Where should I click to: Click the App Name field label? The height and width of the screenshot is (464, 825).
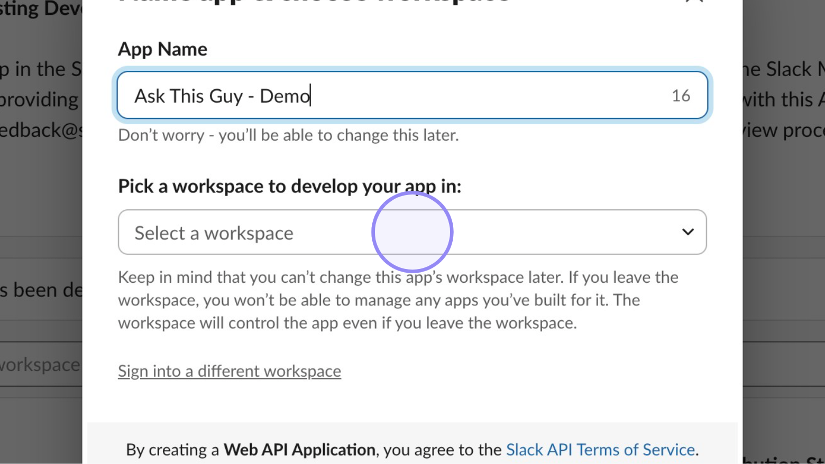pos(162,49)
